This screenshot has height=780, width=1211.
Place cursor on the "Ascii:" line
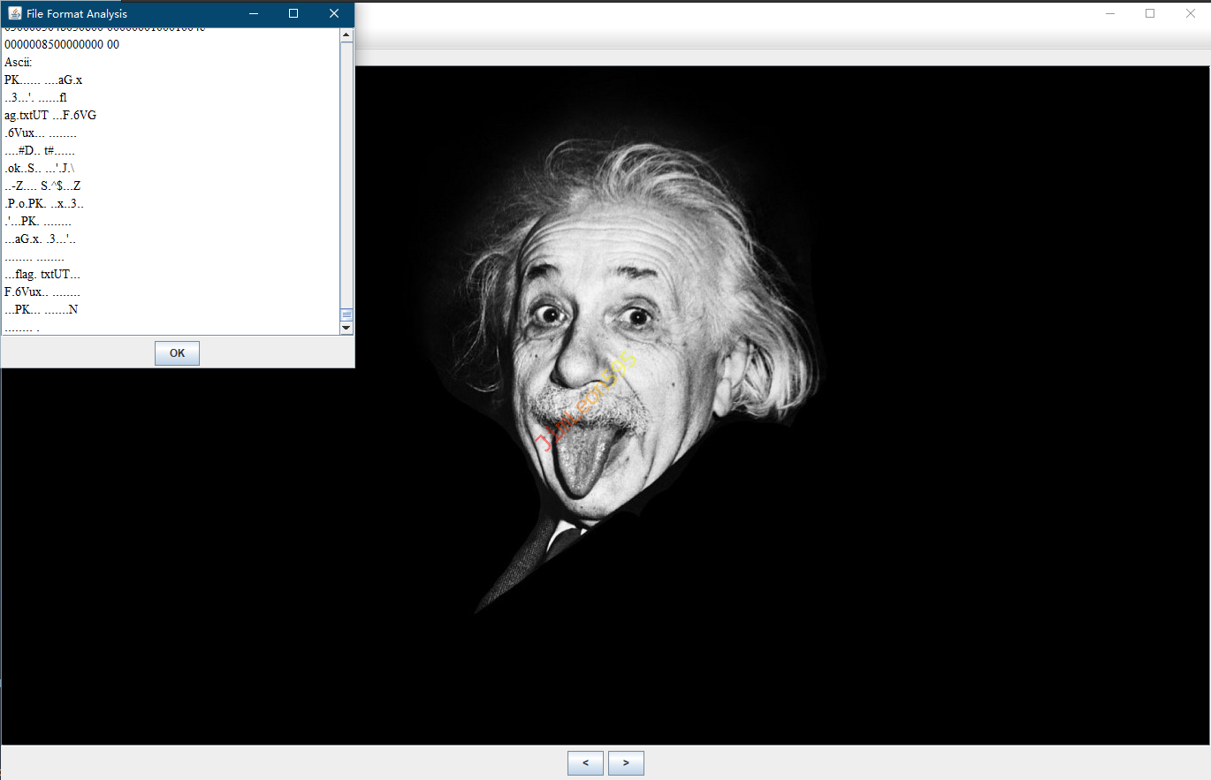pyautogui.click(x=19, y=63)
